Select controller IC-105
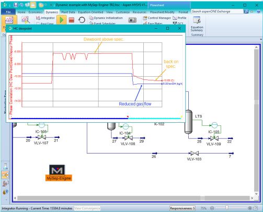 [x=214, y=125]
